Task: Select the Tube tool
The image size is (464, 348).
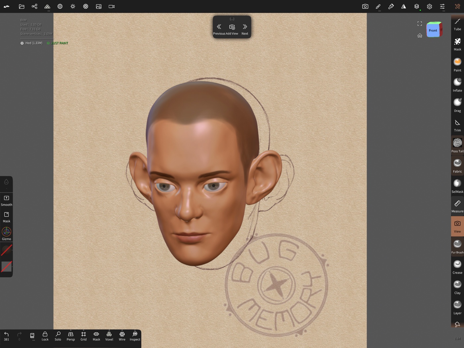Action: pos(457,25)
